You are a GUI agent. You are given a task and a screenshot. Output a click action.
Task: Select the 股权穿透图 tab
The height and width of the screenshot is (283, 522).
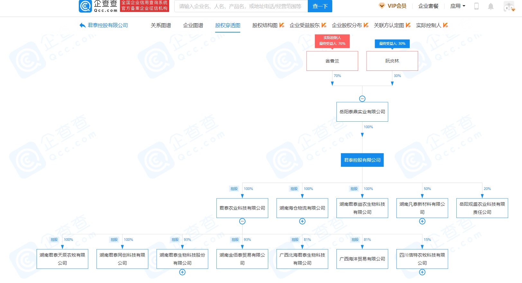228,25
